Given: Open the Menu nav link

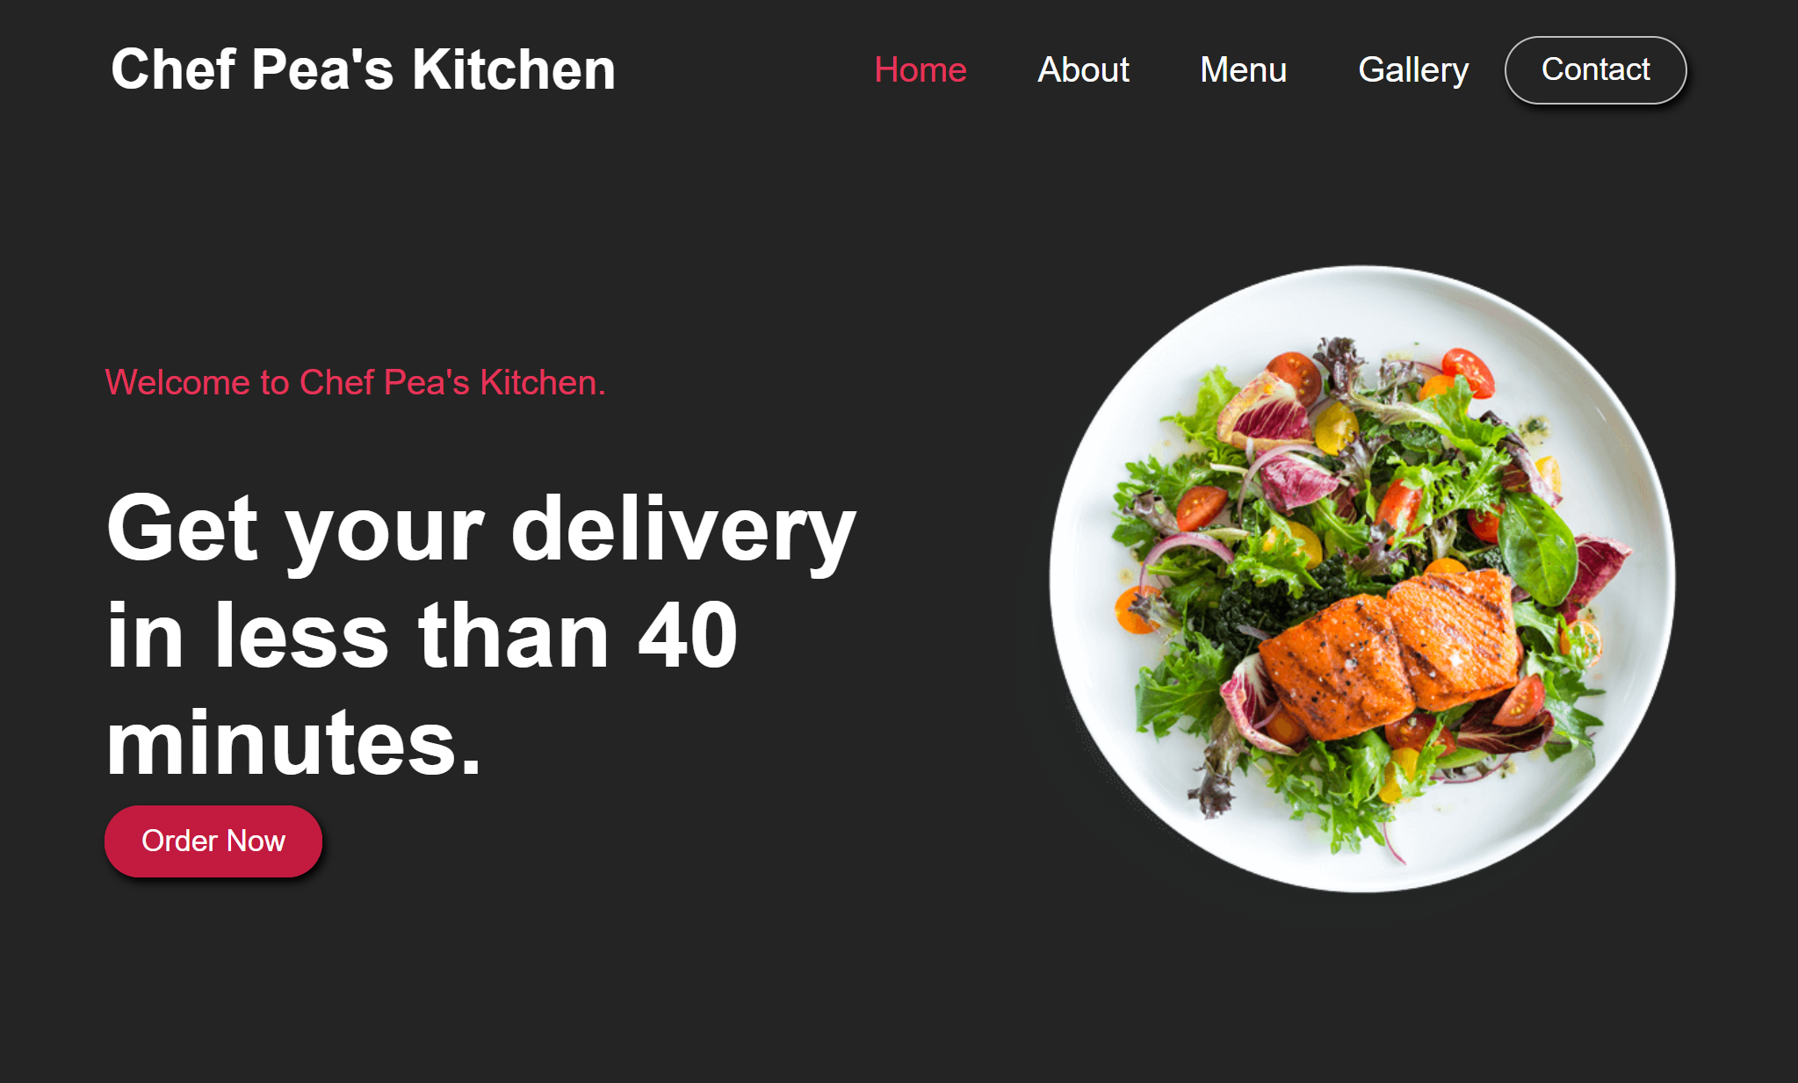Looking at the screenshot, I should click(1243, 69).
